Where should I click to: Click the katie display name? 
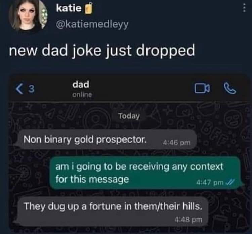pos(69,8)
